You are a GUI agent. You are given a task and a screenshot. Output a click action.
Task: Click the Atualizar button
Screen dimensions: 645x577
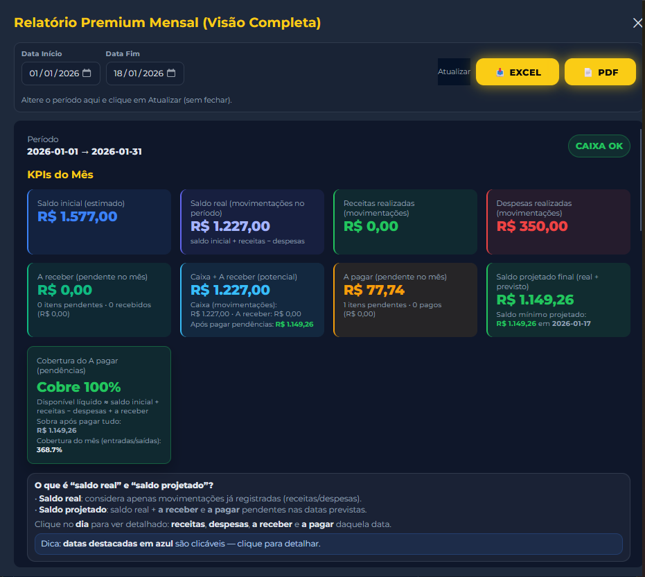pyautogui.click(x=454, y=72)
